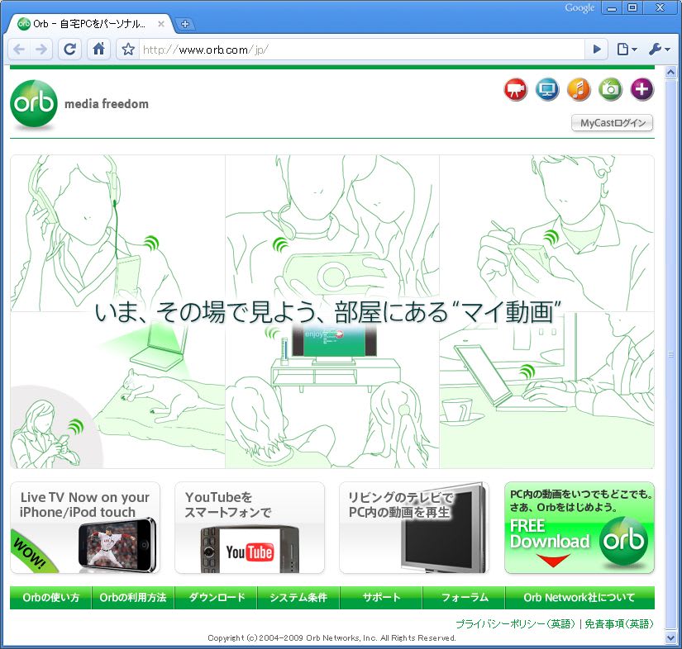Select the Orb browser tab

click(89, 24)
